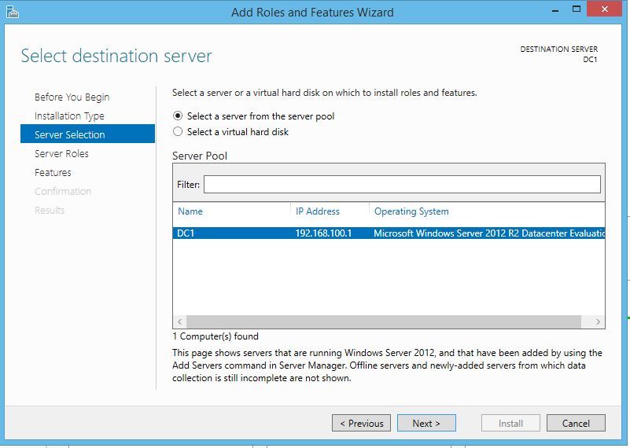Select the DC1 server row
The image size is (630, 448).
click(x=389, y=233)
